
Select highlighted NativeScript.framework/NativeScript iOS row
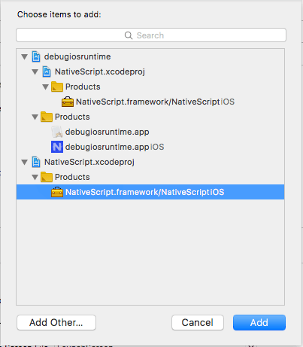tap(150, 192)
